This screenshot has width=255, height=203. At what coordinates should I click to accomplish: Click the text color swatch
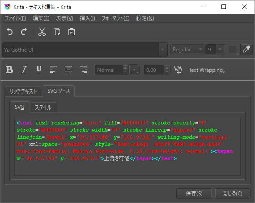233,50
